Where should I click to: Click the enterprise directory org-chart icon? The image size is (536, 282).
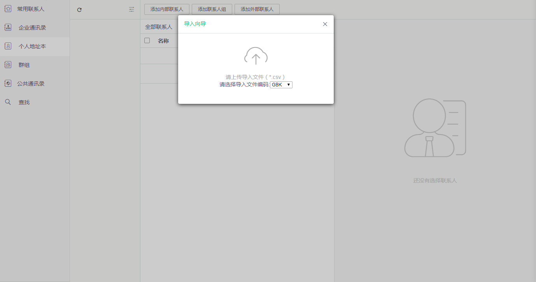pos(8,27)
